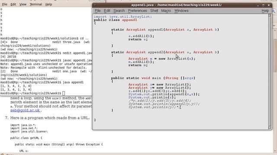The height and width of the screenshot is (155, 277).
Task: Open the Search menu in the editor
Action: (x=119, y=11)
